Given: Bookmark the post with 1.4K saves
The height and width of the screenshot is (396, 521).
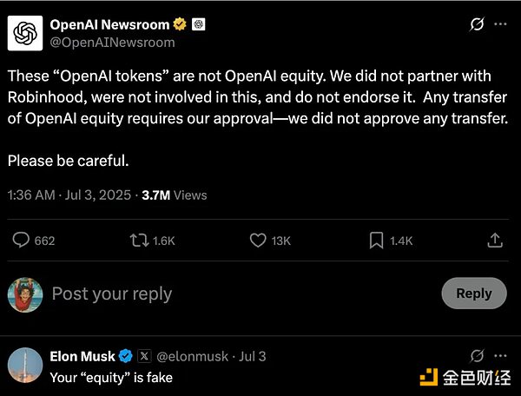Looking at the screenshot, I should (376, 241).
